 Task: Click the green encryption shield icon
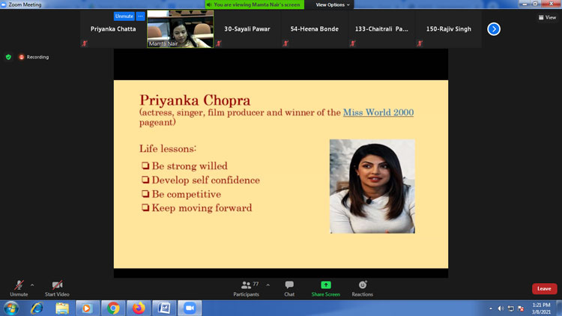(8, 57)
